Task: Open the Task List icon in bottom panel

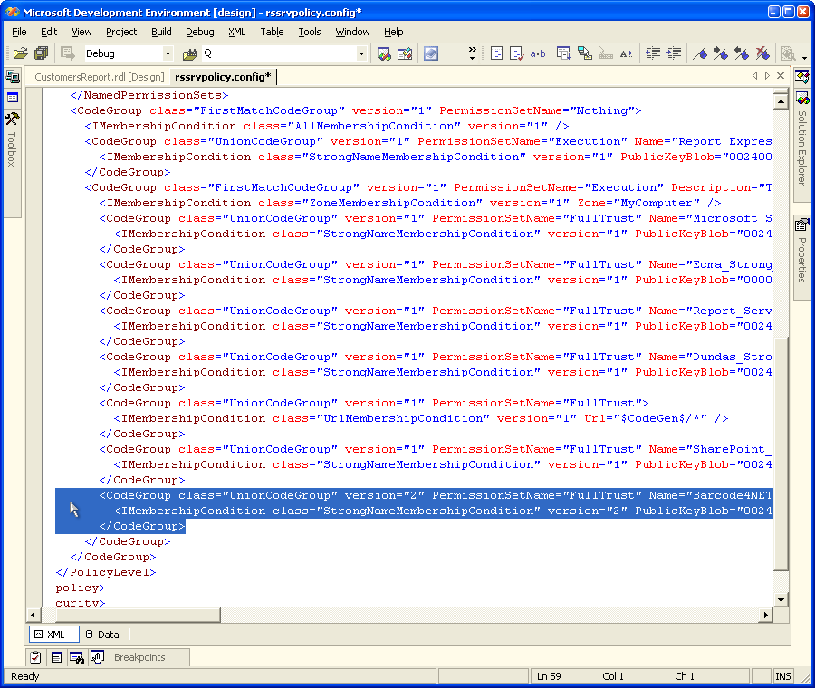Action: pos(35,657)
